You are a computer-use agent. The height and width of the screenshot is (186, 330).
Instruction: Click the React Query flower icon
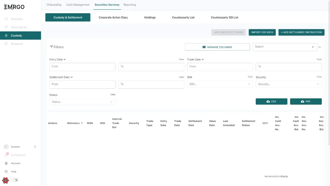5,180
